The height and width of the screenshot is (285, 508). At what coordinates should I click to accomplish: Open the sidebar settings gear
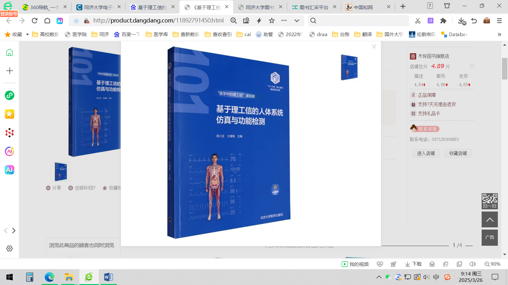coord(10,249)
